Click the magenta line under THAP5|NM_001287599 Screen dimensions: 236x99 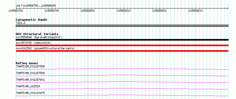[x=122, y=69]
